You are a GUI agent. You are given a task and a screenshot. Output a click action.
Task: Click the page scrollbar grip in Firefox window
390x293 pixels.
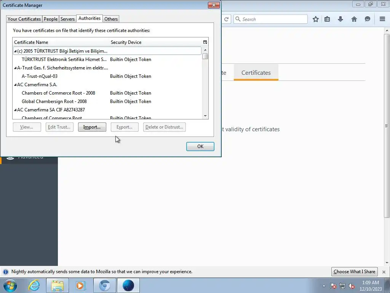(387, 126)
